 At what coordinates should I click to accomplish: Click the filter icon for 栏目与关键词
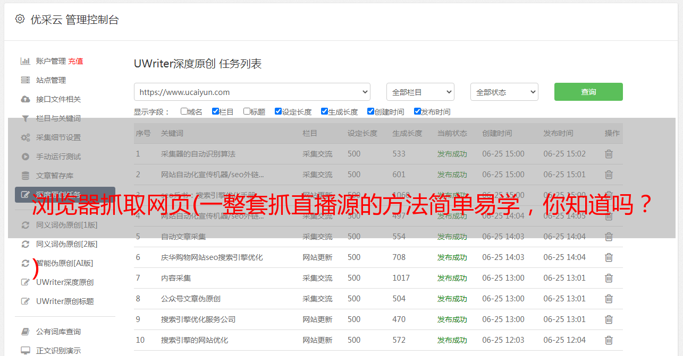(25, 118)
